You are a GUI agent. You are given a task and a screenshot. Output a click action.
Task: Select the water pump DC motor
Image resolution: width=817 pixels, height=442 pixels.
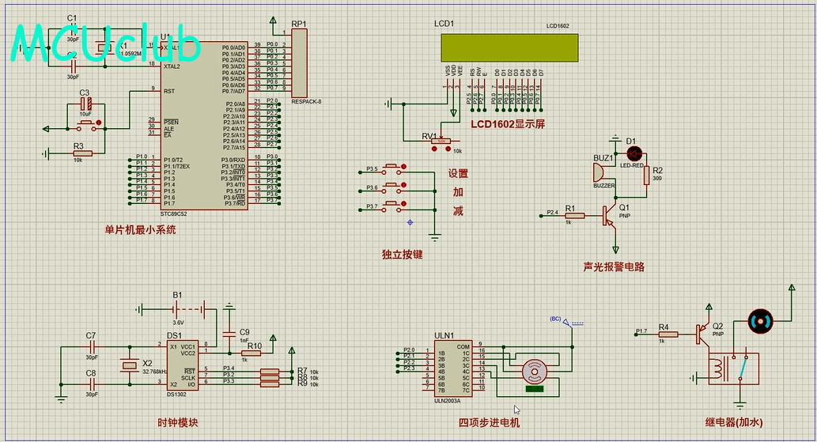click(762, 321)
